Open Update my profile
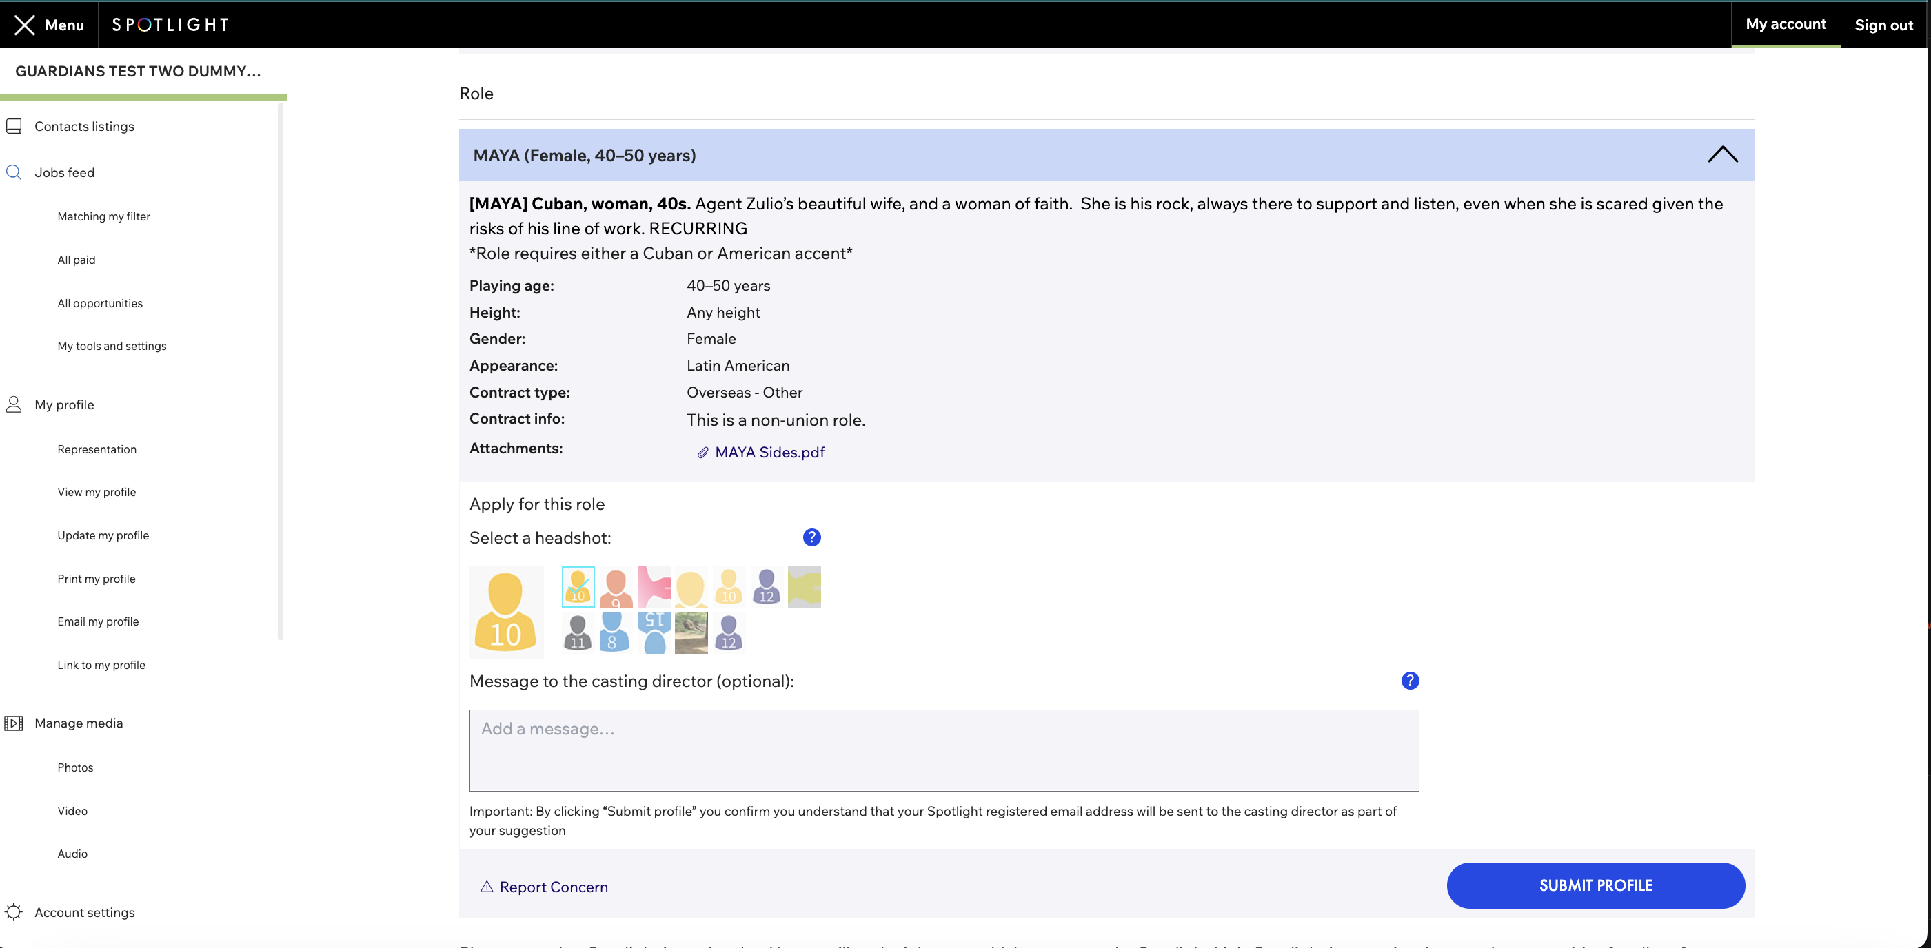Screen dimensions: 1931x948 [x=103, y=536]
